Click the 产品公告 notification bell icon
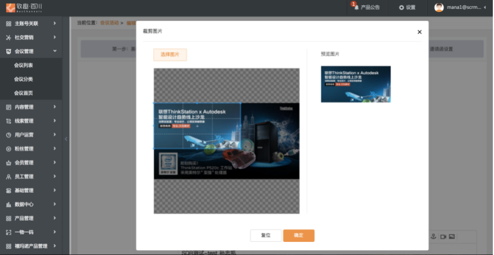Viewport: 494px width, 255px height. 356,8
